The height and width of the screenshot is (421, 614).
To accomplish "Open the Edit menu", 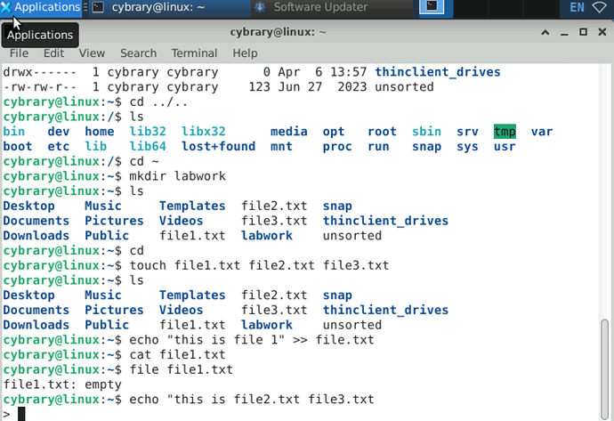I will 54,53.
